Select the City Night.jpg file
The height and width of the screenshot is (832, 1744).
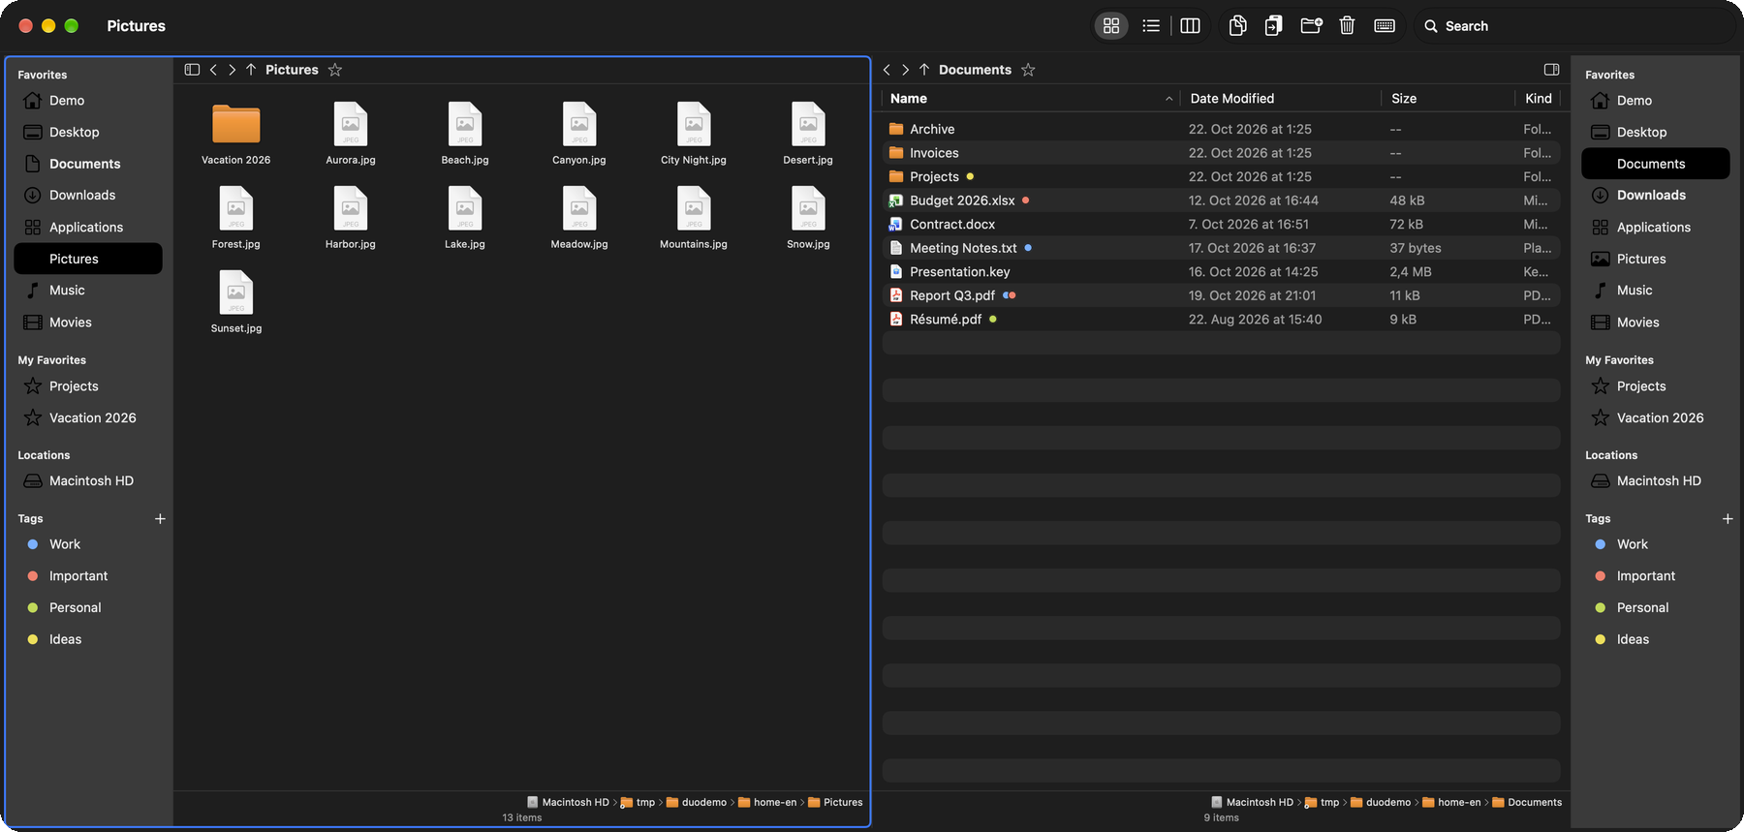tap(694, 134)
